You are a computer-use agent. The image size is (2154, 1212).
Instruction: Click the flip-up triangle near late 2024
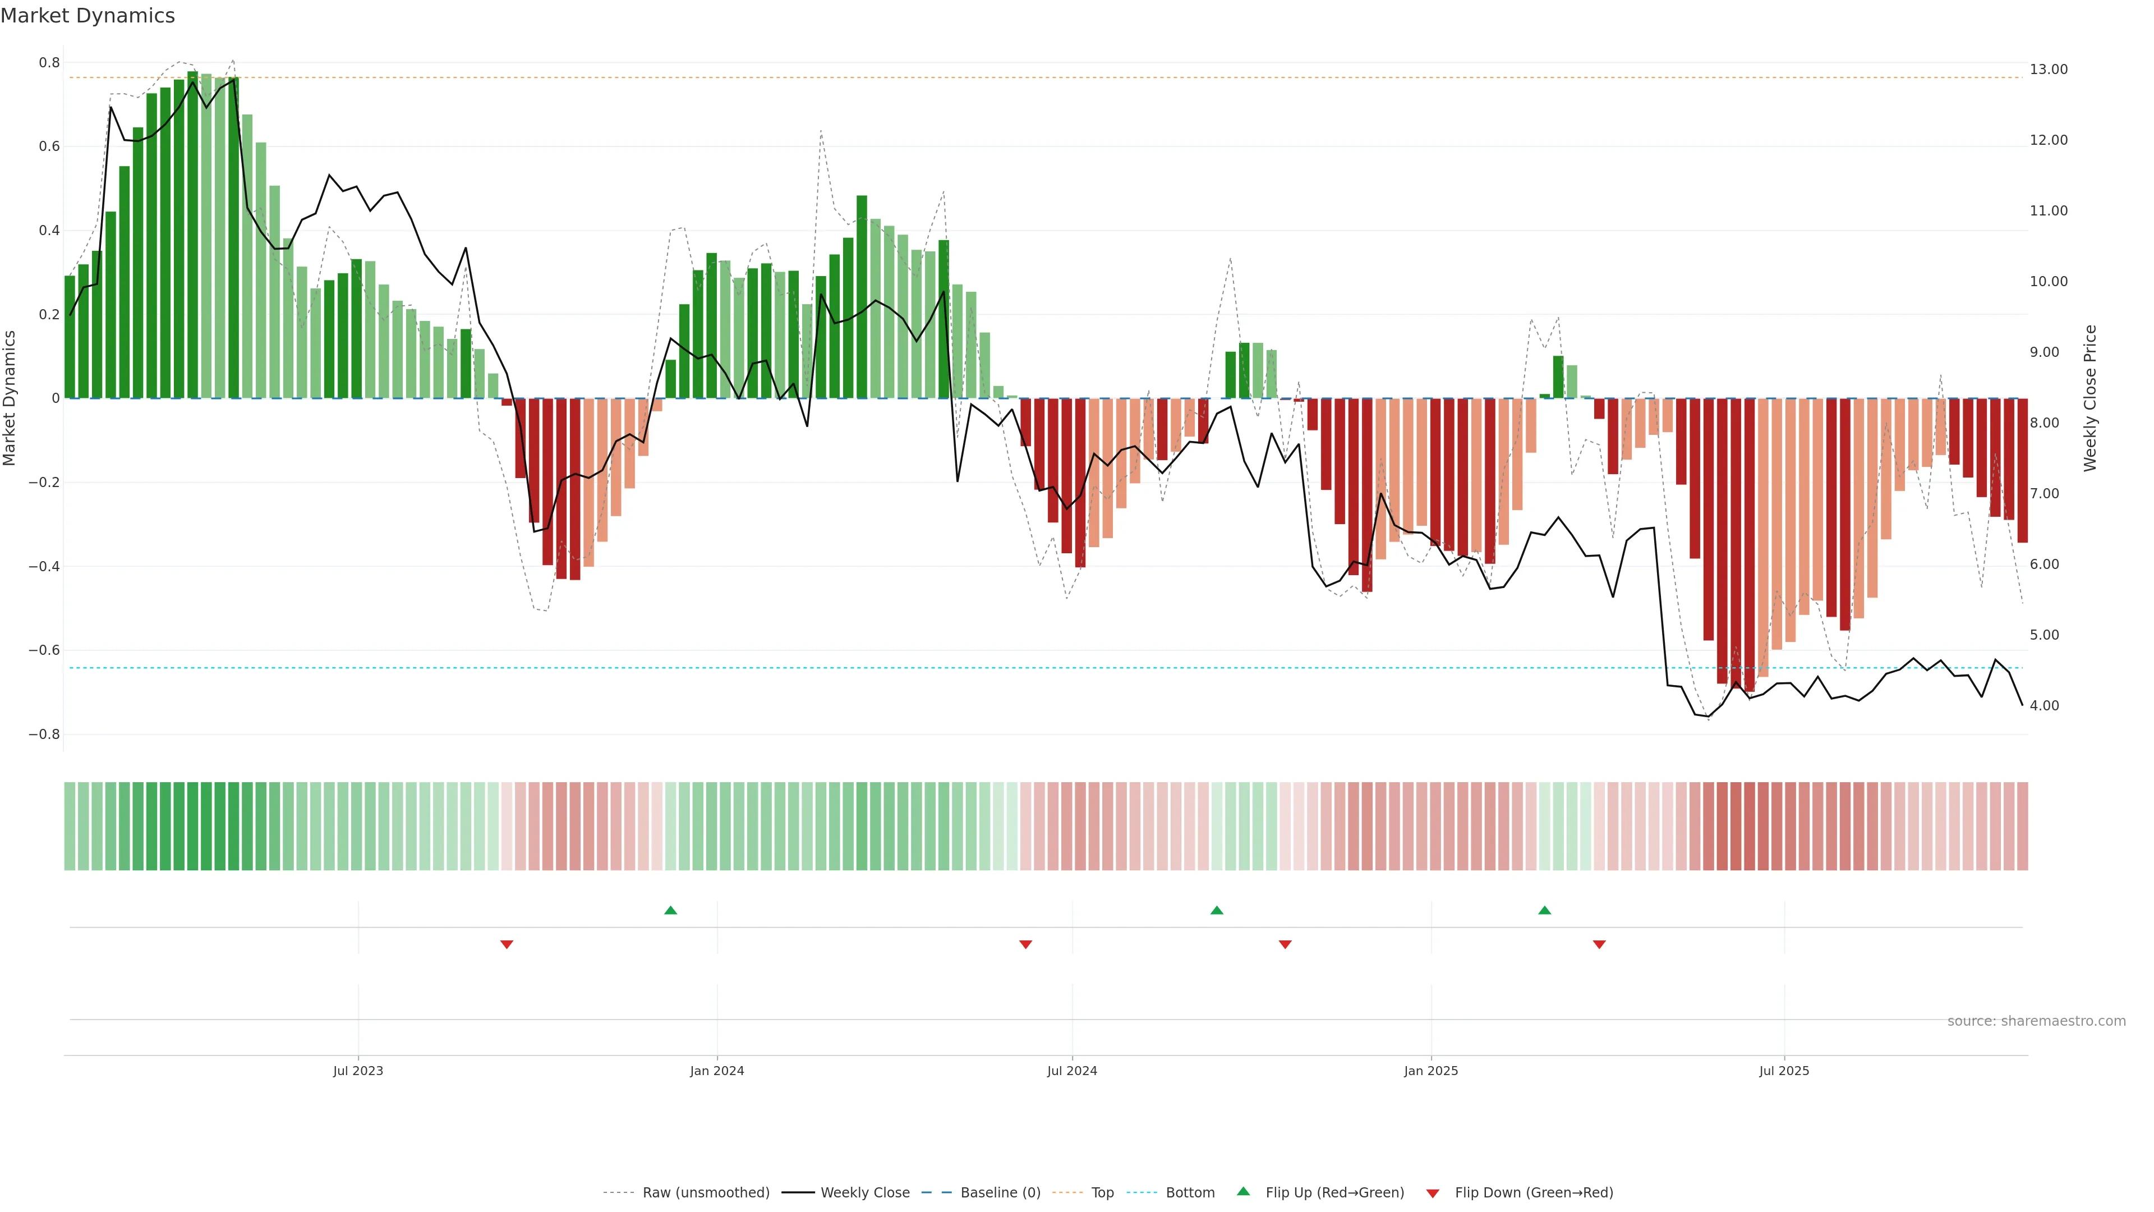point(1217,910)
